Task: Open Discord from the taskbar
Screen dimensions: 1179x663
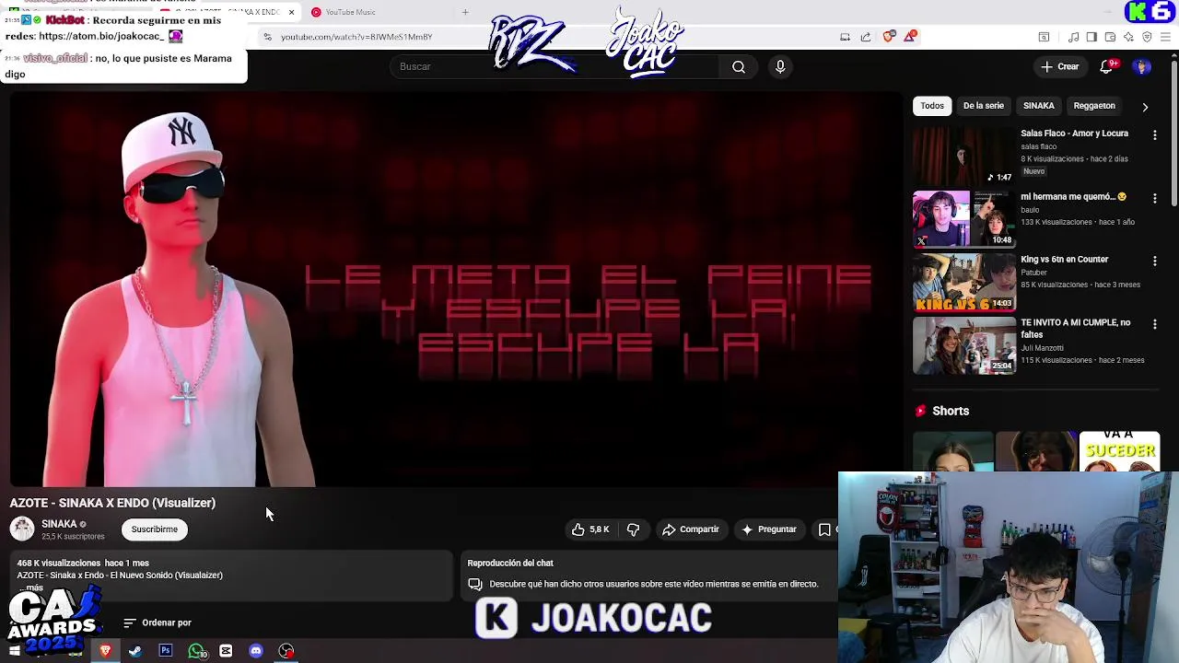Action: click(x=256, y=651)
